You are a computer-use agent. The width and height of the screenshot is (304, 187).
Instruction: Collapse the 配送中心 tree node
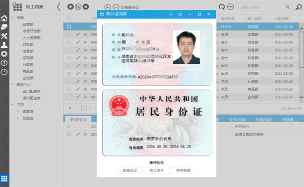coord(12,84)
